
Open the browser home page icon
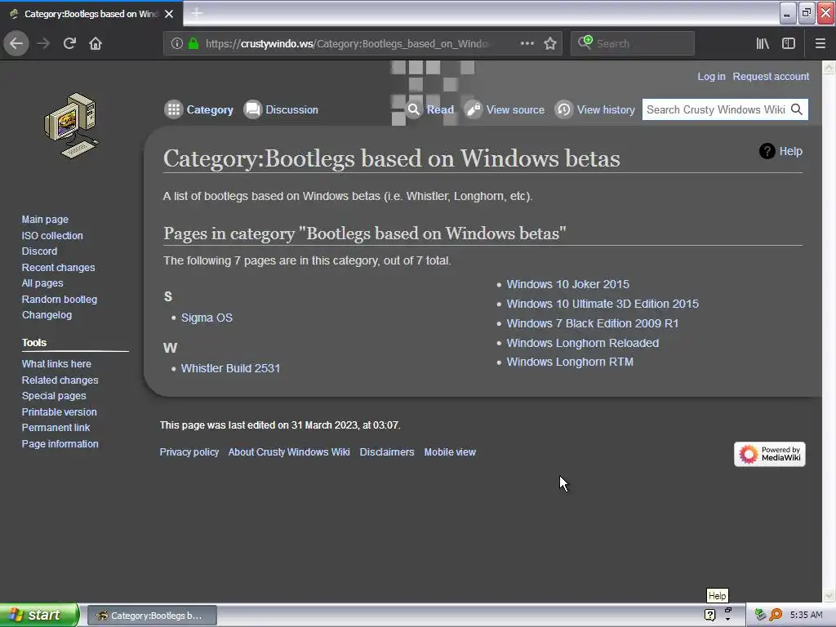pos(96,43)
